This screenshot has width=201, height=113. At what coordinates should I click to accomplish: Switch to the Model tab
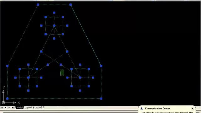[19, 107]
